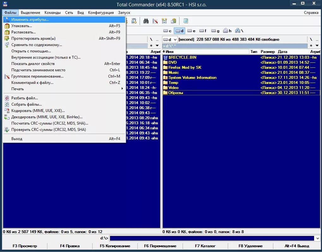Switch to drive f button

(203, 31)
